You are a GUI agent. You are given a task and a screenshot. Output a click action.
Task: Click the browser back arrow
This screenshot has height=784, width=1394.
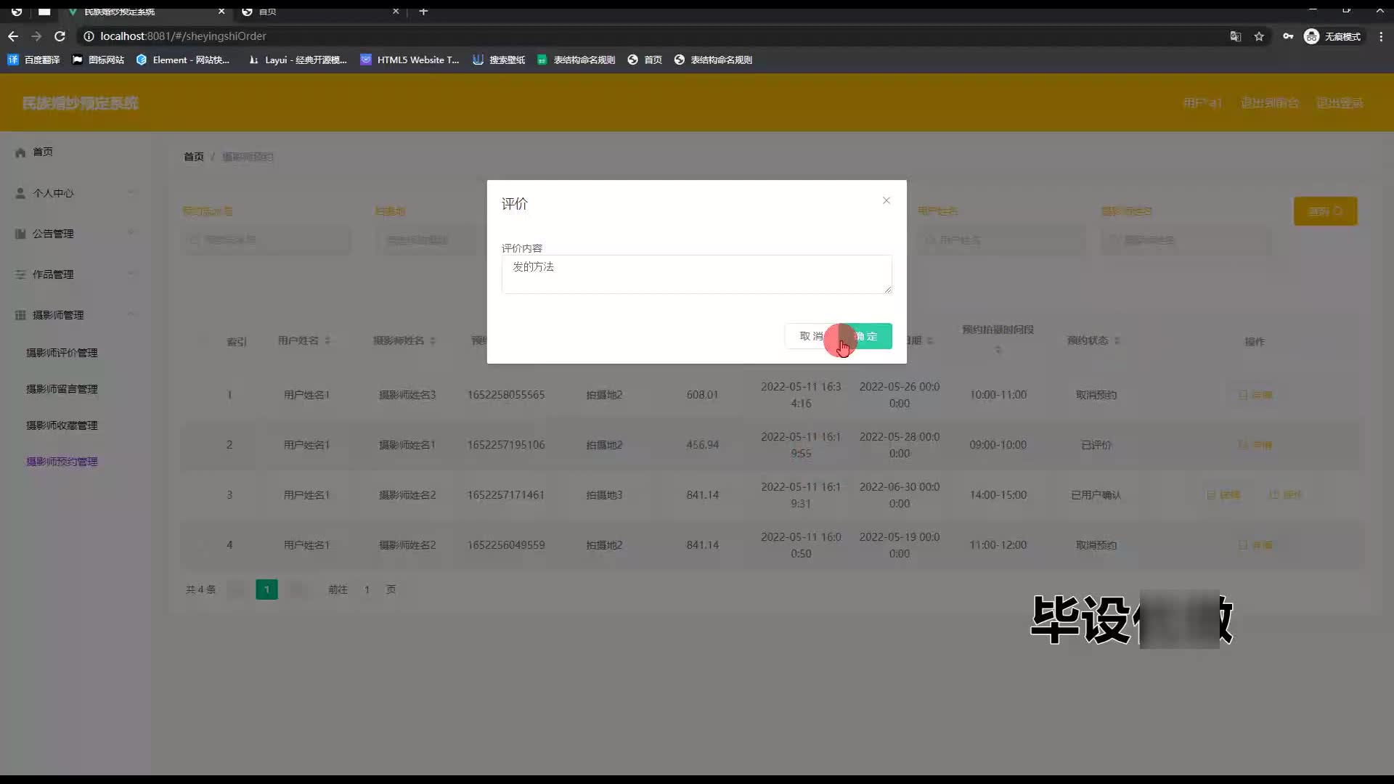[x=13, y=36]
